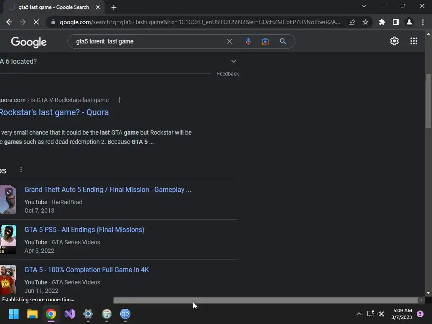The image size is (432, 324).
Task: Open 'Grand Theft Auto 5 Ending' video link
Action: point(108,189)
